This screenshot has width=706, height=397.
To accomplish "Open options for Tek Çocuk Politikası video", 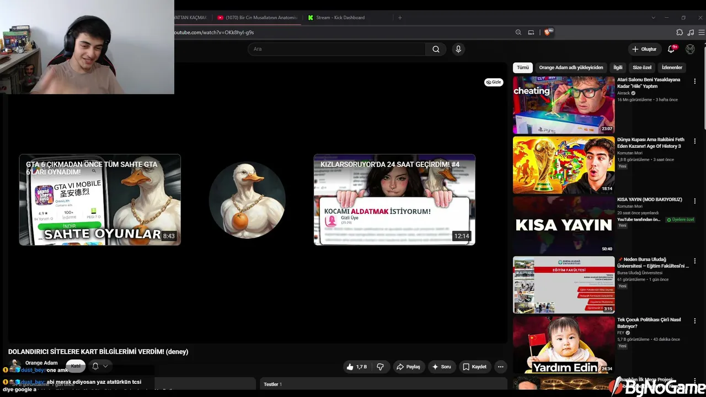I will tap(694, 321).
